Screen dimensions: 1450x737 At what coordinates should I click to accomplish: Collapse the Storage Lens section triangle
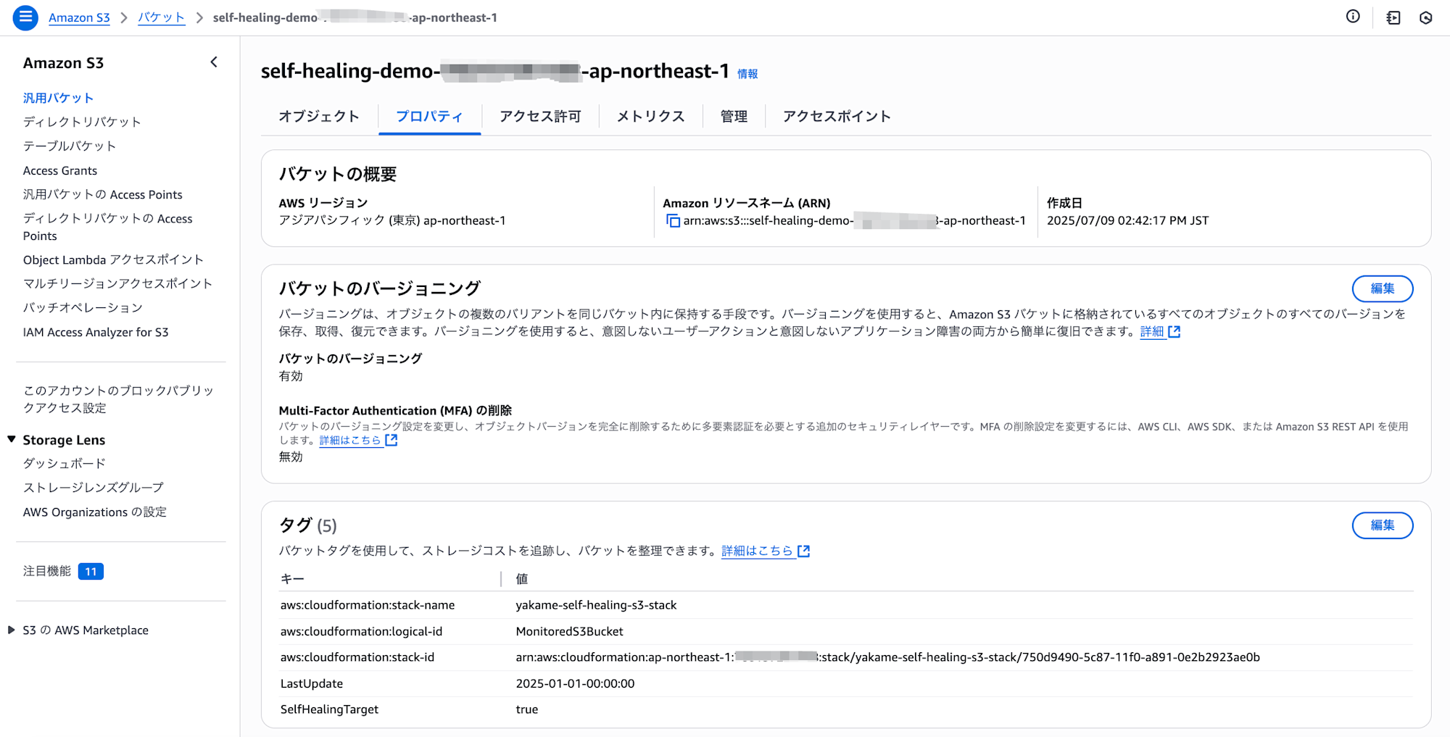pos(12,439)
